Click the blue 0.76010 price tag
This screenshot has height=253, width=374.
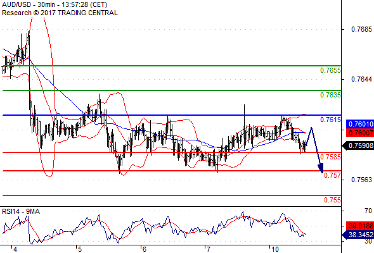pos(360,124)
